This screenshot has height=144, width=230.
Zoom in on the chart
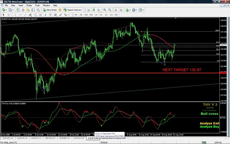click(x=105, y=10)
